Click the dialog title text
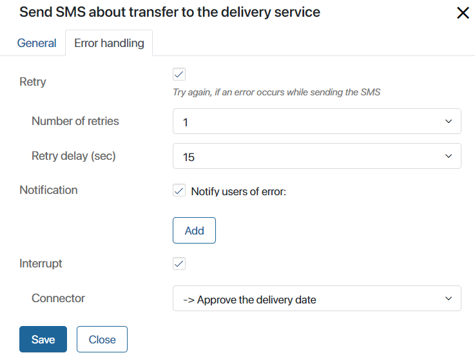 170,12
